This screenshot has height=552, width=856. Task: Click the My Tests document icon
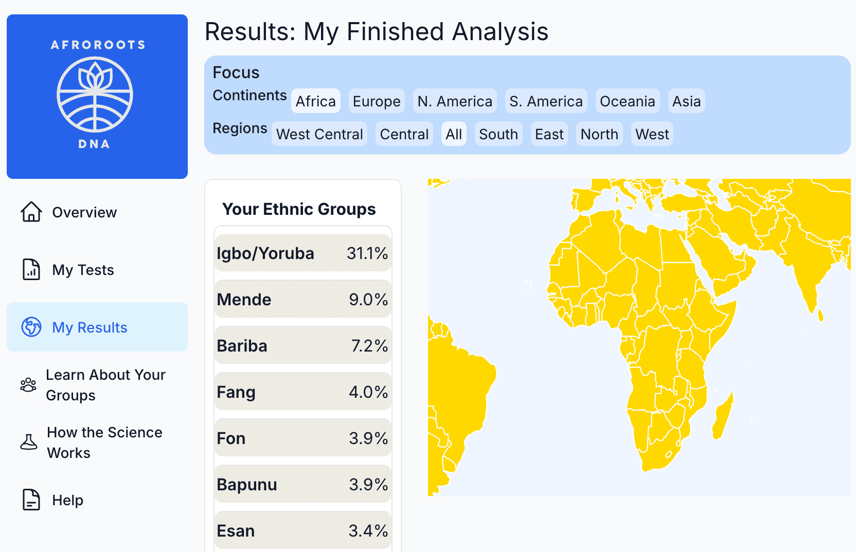point(31,269)
